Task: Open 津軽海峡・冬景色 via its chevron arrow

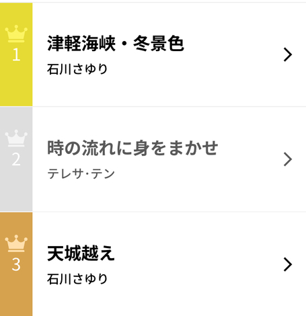Action: [x=288, y=54]
